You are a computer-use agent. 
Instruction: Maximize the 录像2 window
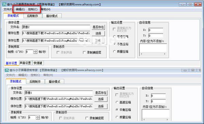point(190,4)
